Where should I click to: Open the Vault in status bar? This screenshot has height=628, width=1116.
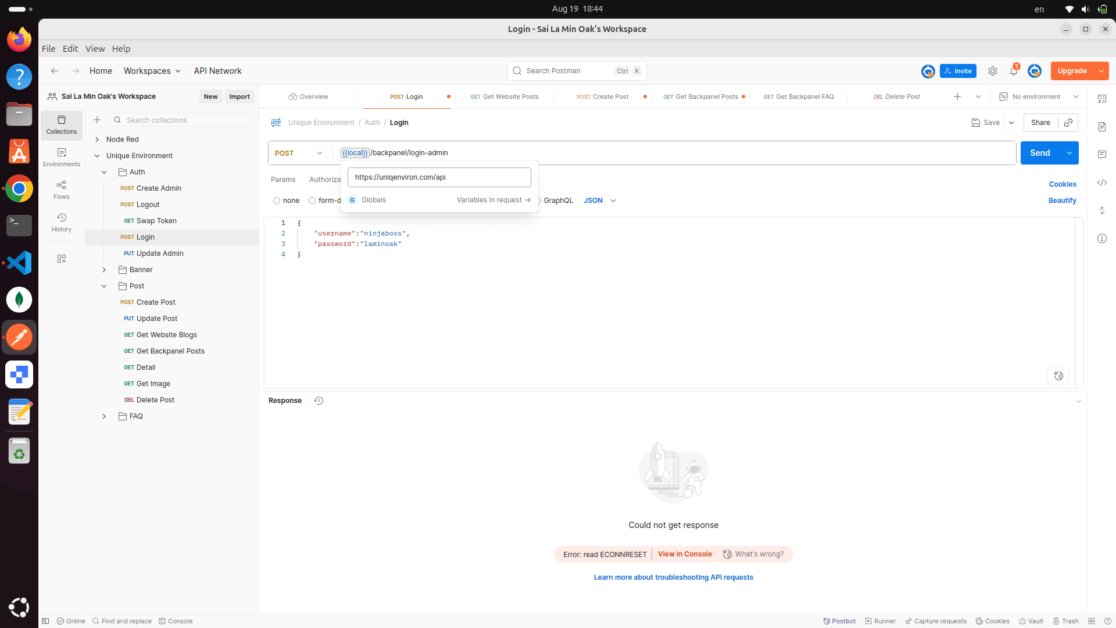(1031, 621)
